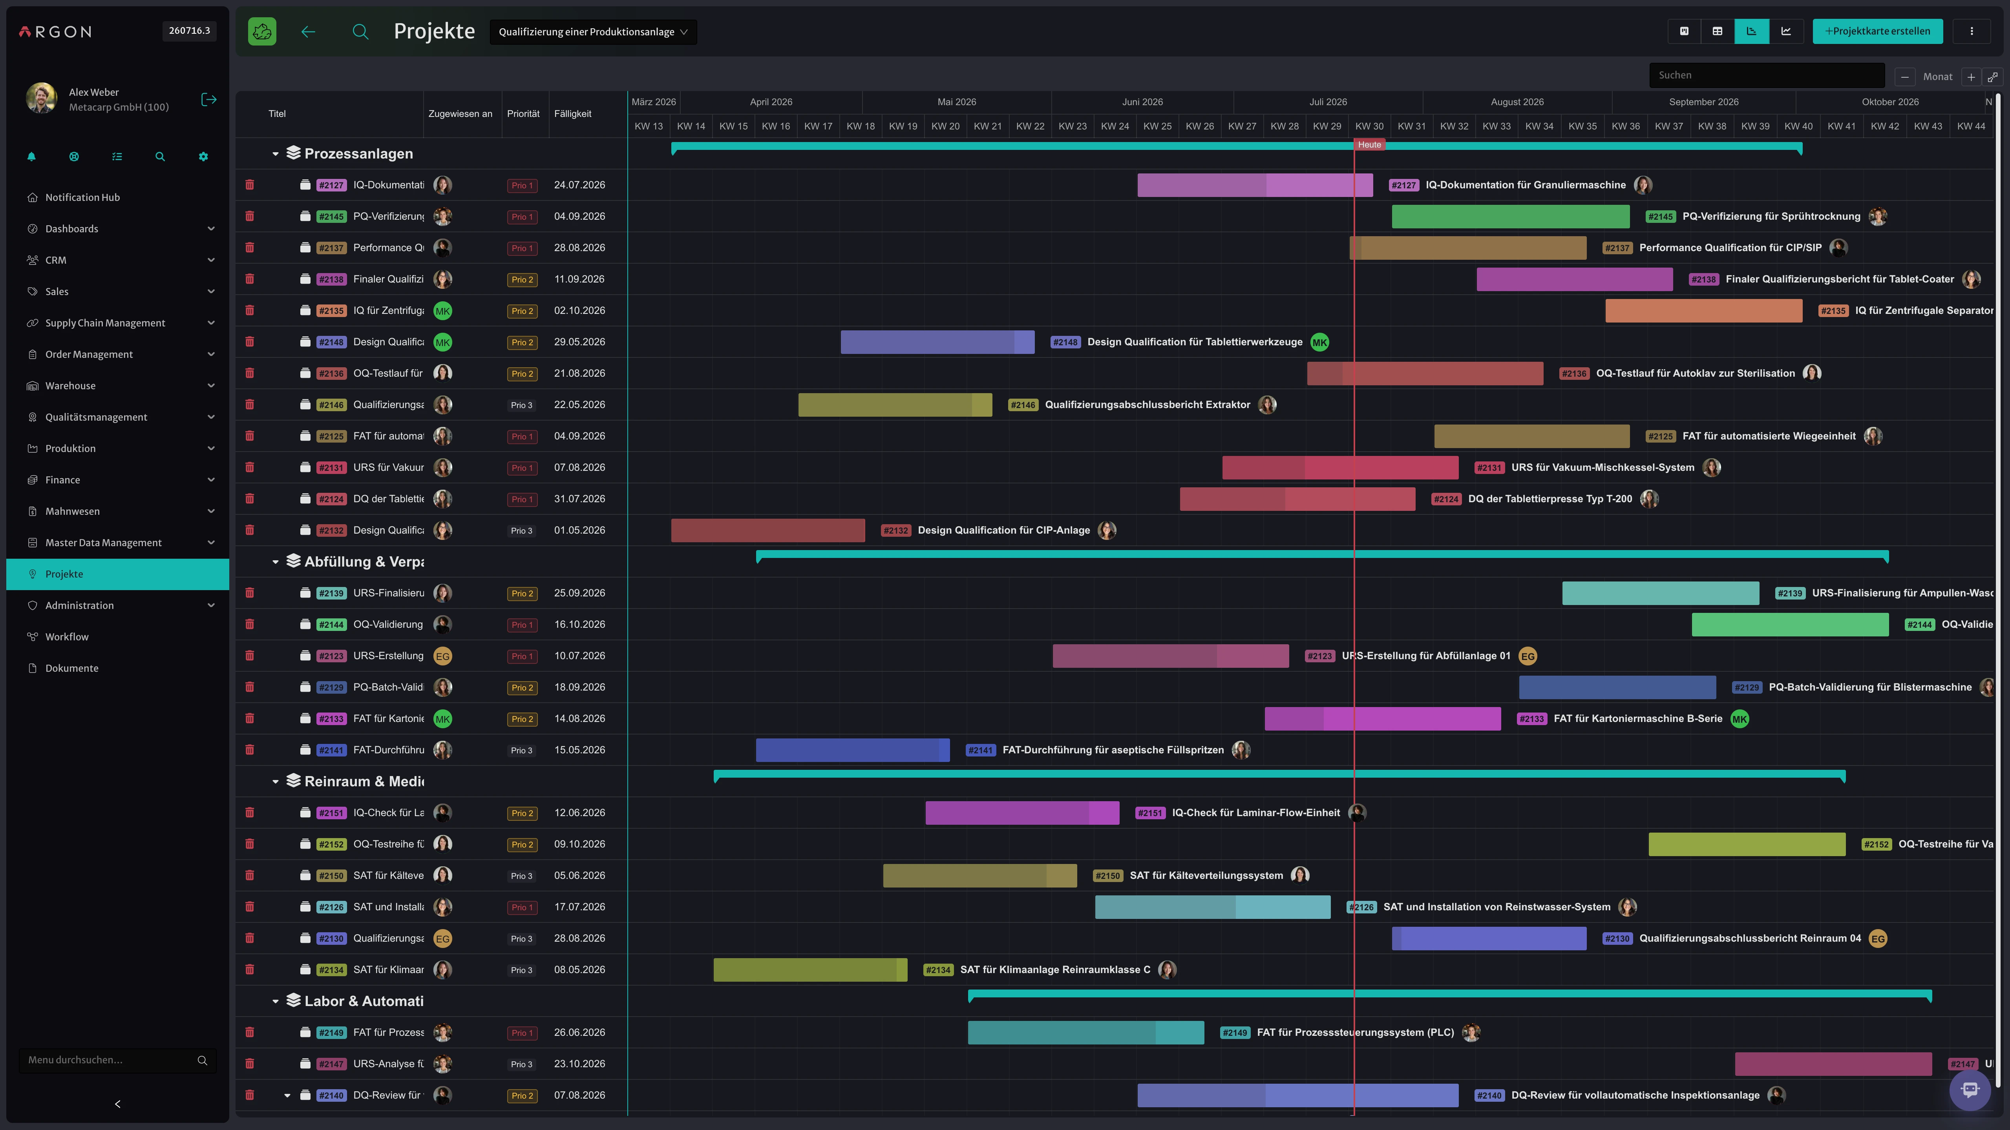Click trash icon for #2149 FAT für Prozess
Viewport: 2010px width, 1130px height.
coord(250,1032)
